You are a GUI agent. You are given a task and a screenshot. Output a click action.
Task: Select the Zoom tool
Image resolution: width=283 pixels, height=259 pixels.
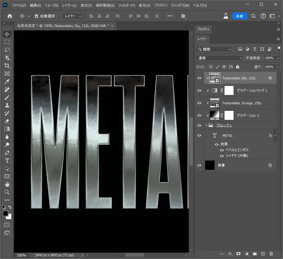point(7,192)
